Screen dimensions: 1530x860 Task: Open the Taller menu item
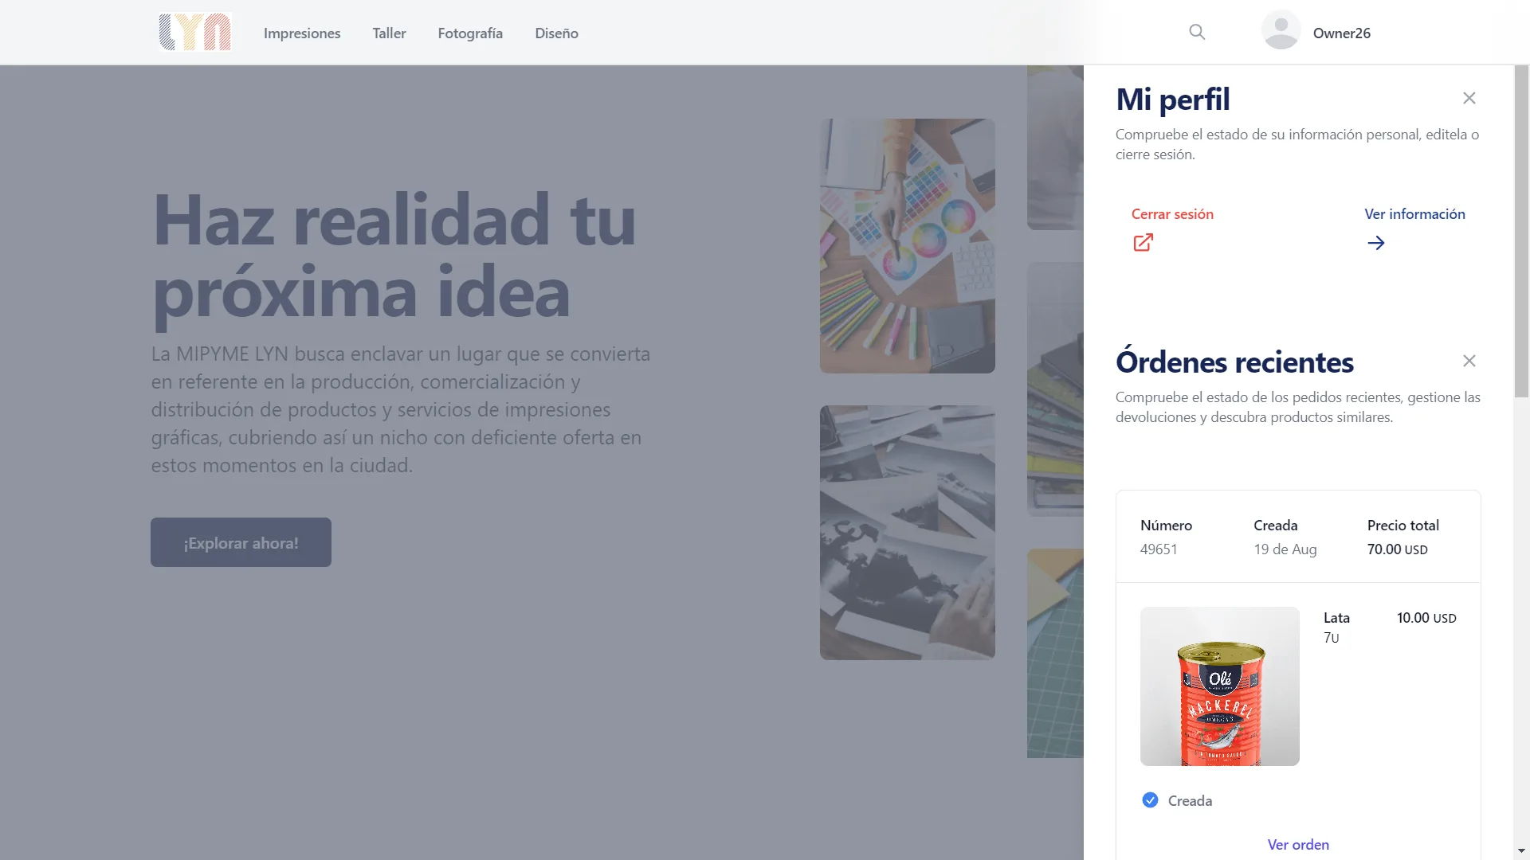click(389, 33)
